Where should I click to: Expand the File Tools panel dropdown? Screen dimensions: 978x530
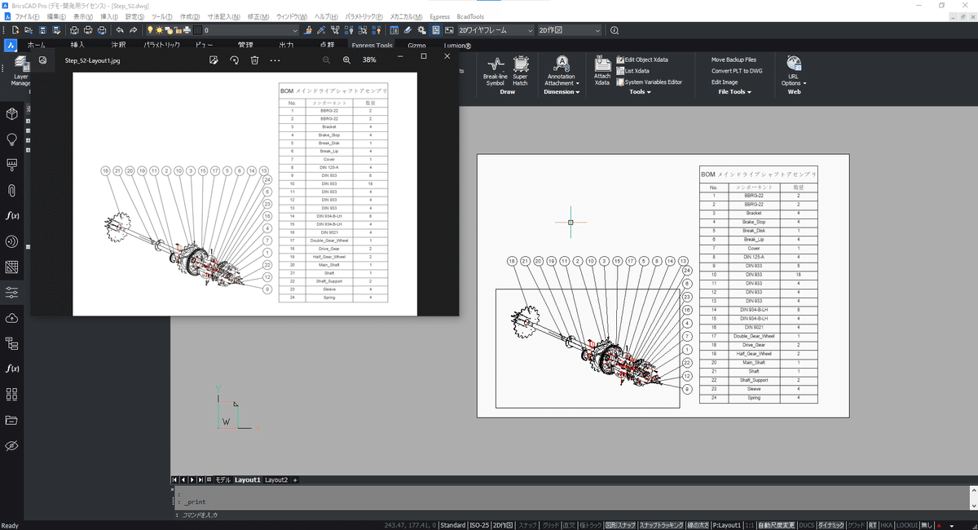click(x=734, y=92)
